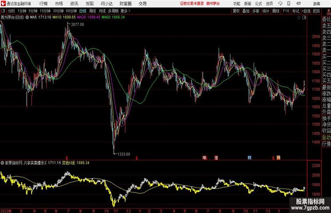Open the 多周期 multi-period view

point(113,11)
